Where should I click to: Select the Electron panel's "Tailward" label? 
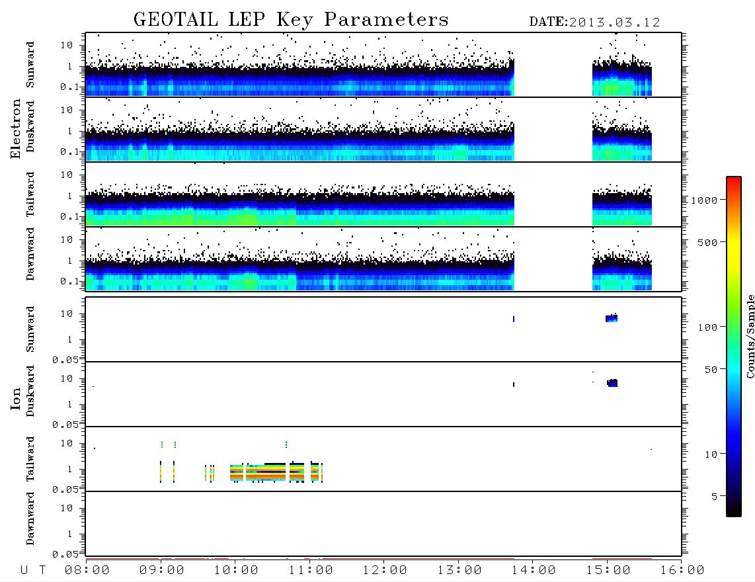pos(30,194)
